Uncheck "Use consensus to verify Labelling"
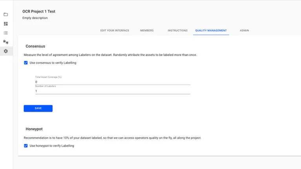The height and width of the screenshot is (169, 301). [x=26, y=63]
